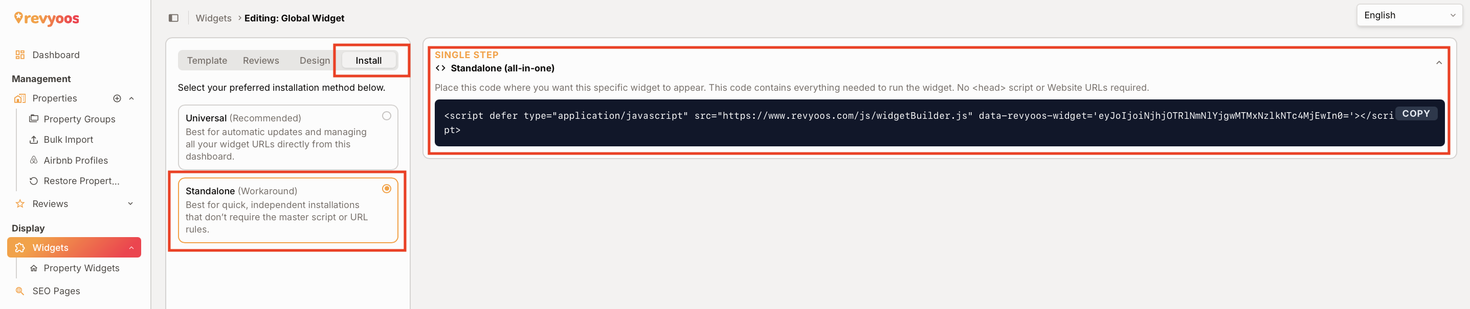Open Airbnb Profiles item

click(x=74, y=161)
